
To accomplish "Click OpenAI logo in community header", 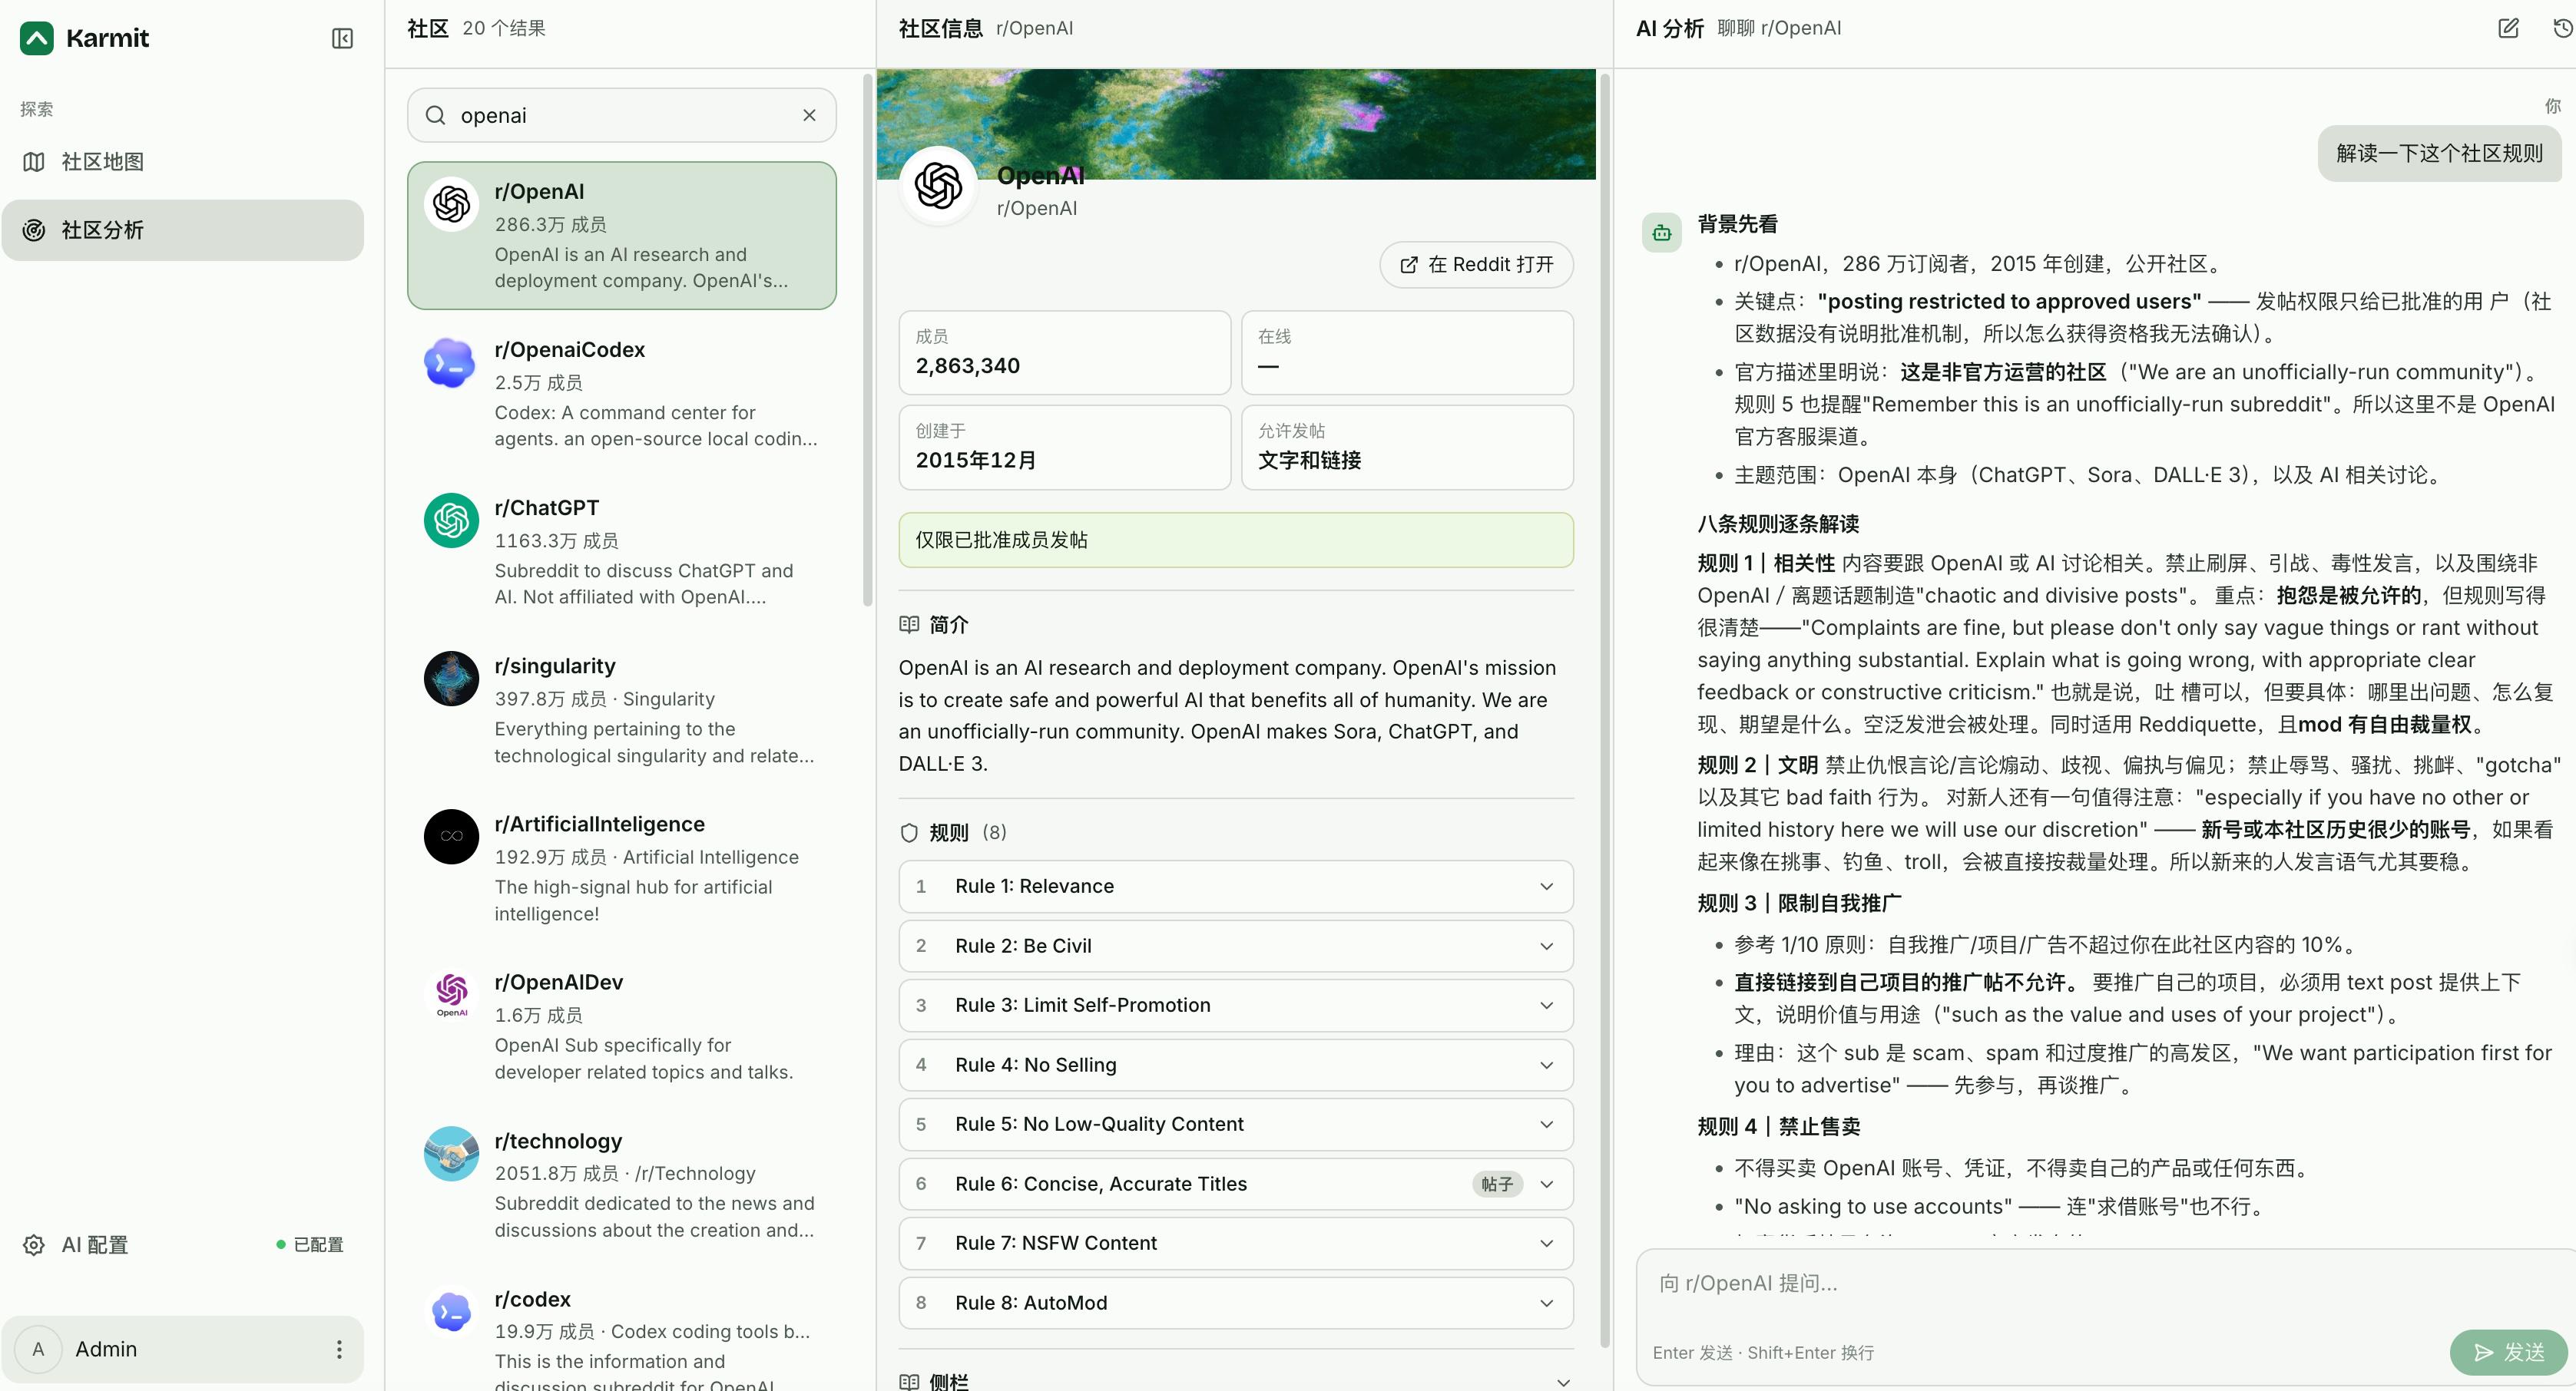I will [x=938, y=186].
